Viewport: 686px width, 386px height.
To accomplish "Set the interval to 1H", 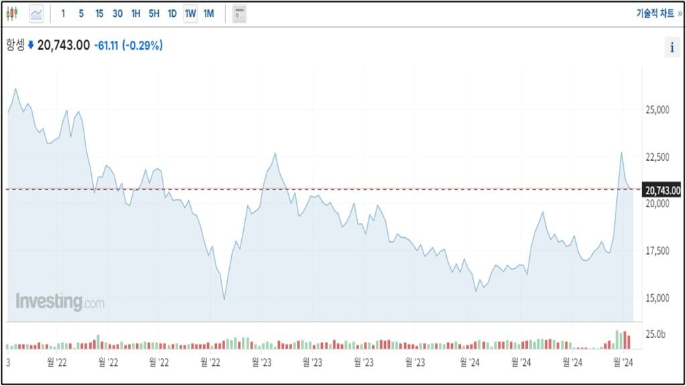I will (x=135, y=13).
